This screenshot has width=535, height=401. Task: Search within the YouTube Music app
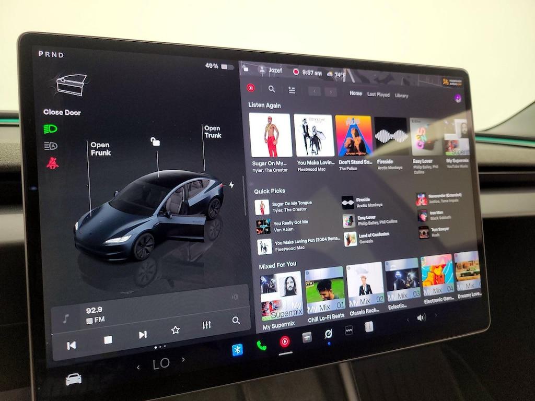(x=272, y=89)
